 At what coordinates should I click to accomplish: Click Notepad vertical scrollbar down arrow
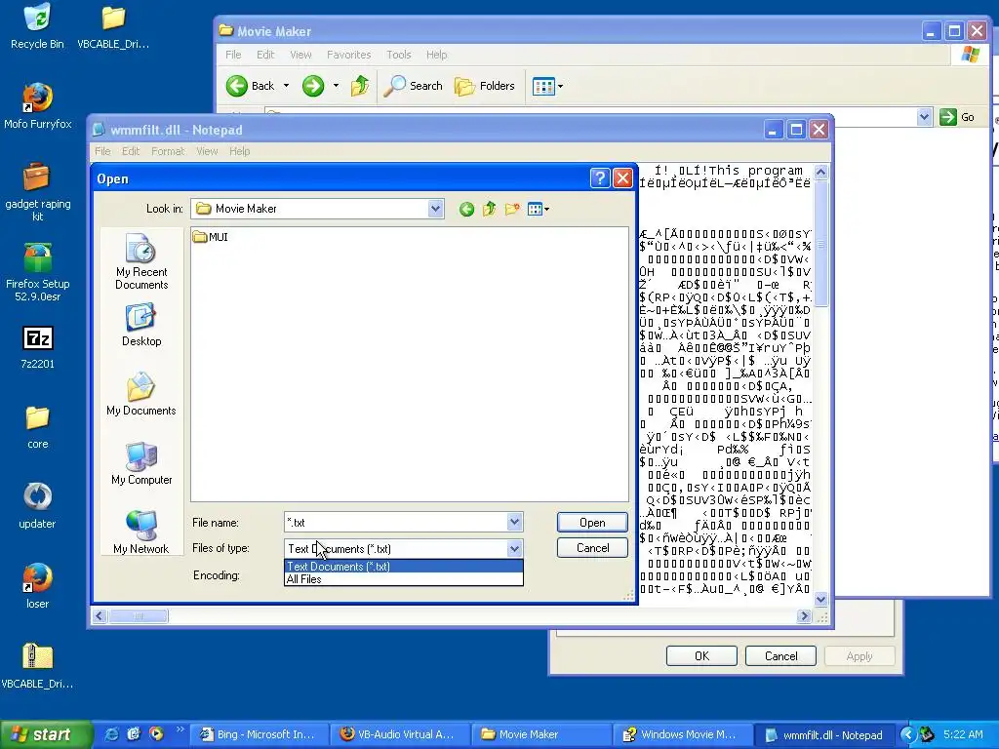820,599
